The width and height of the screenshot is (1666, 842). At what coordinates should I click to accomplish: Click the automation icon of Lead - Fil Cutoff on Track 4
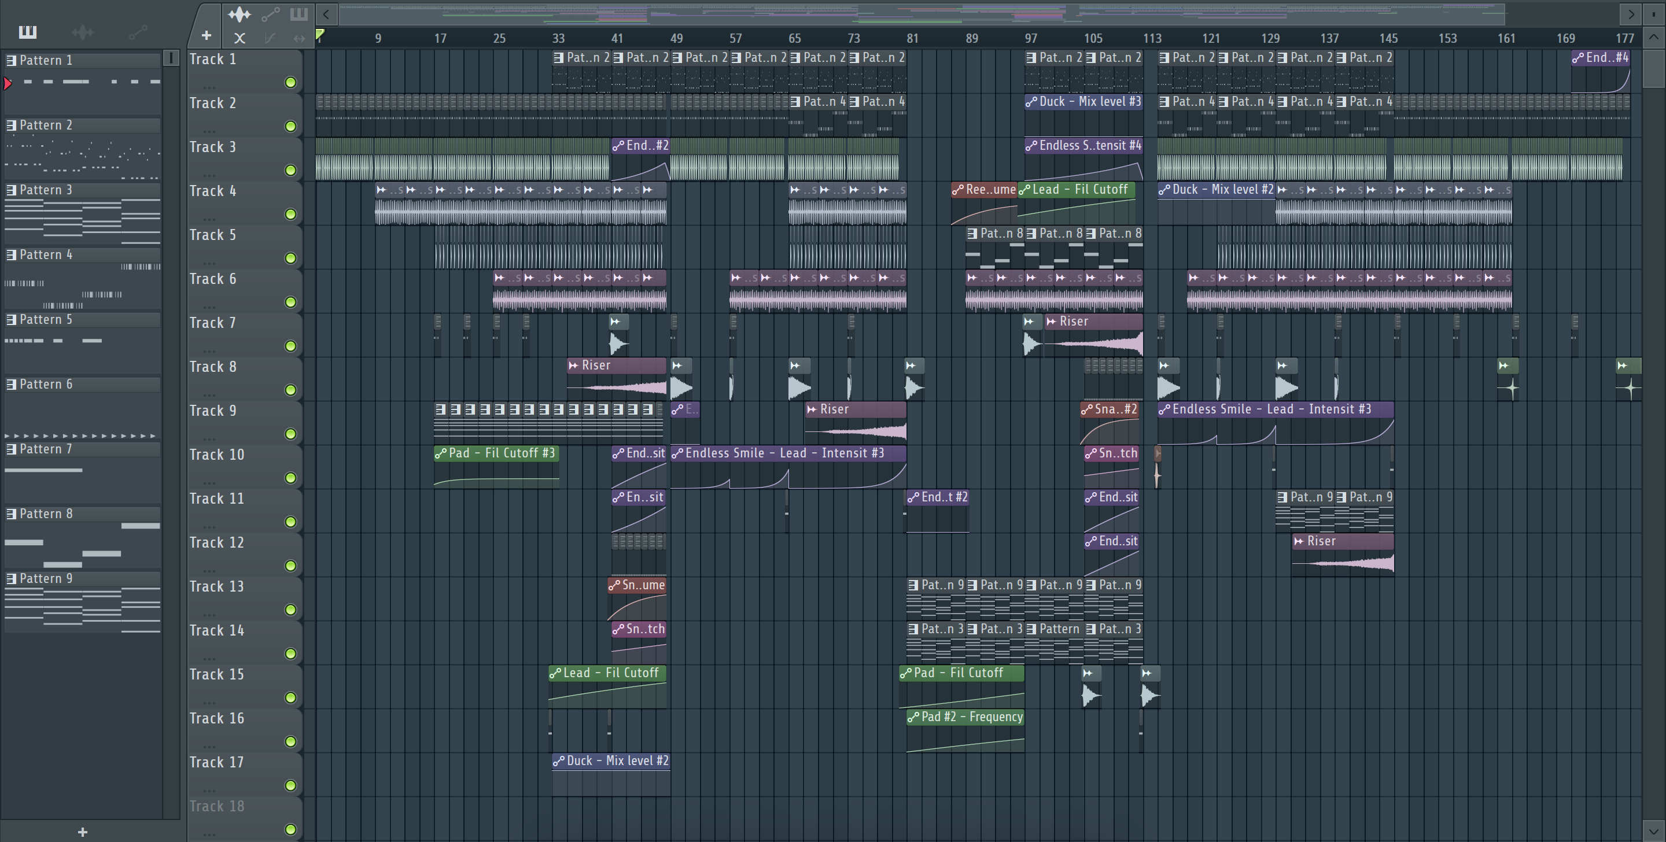coord(1024,190)
